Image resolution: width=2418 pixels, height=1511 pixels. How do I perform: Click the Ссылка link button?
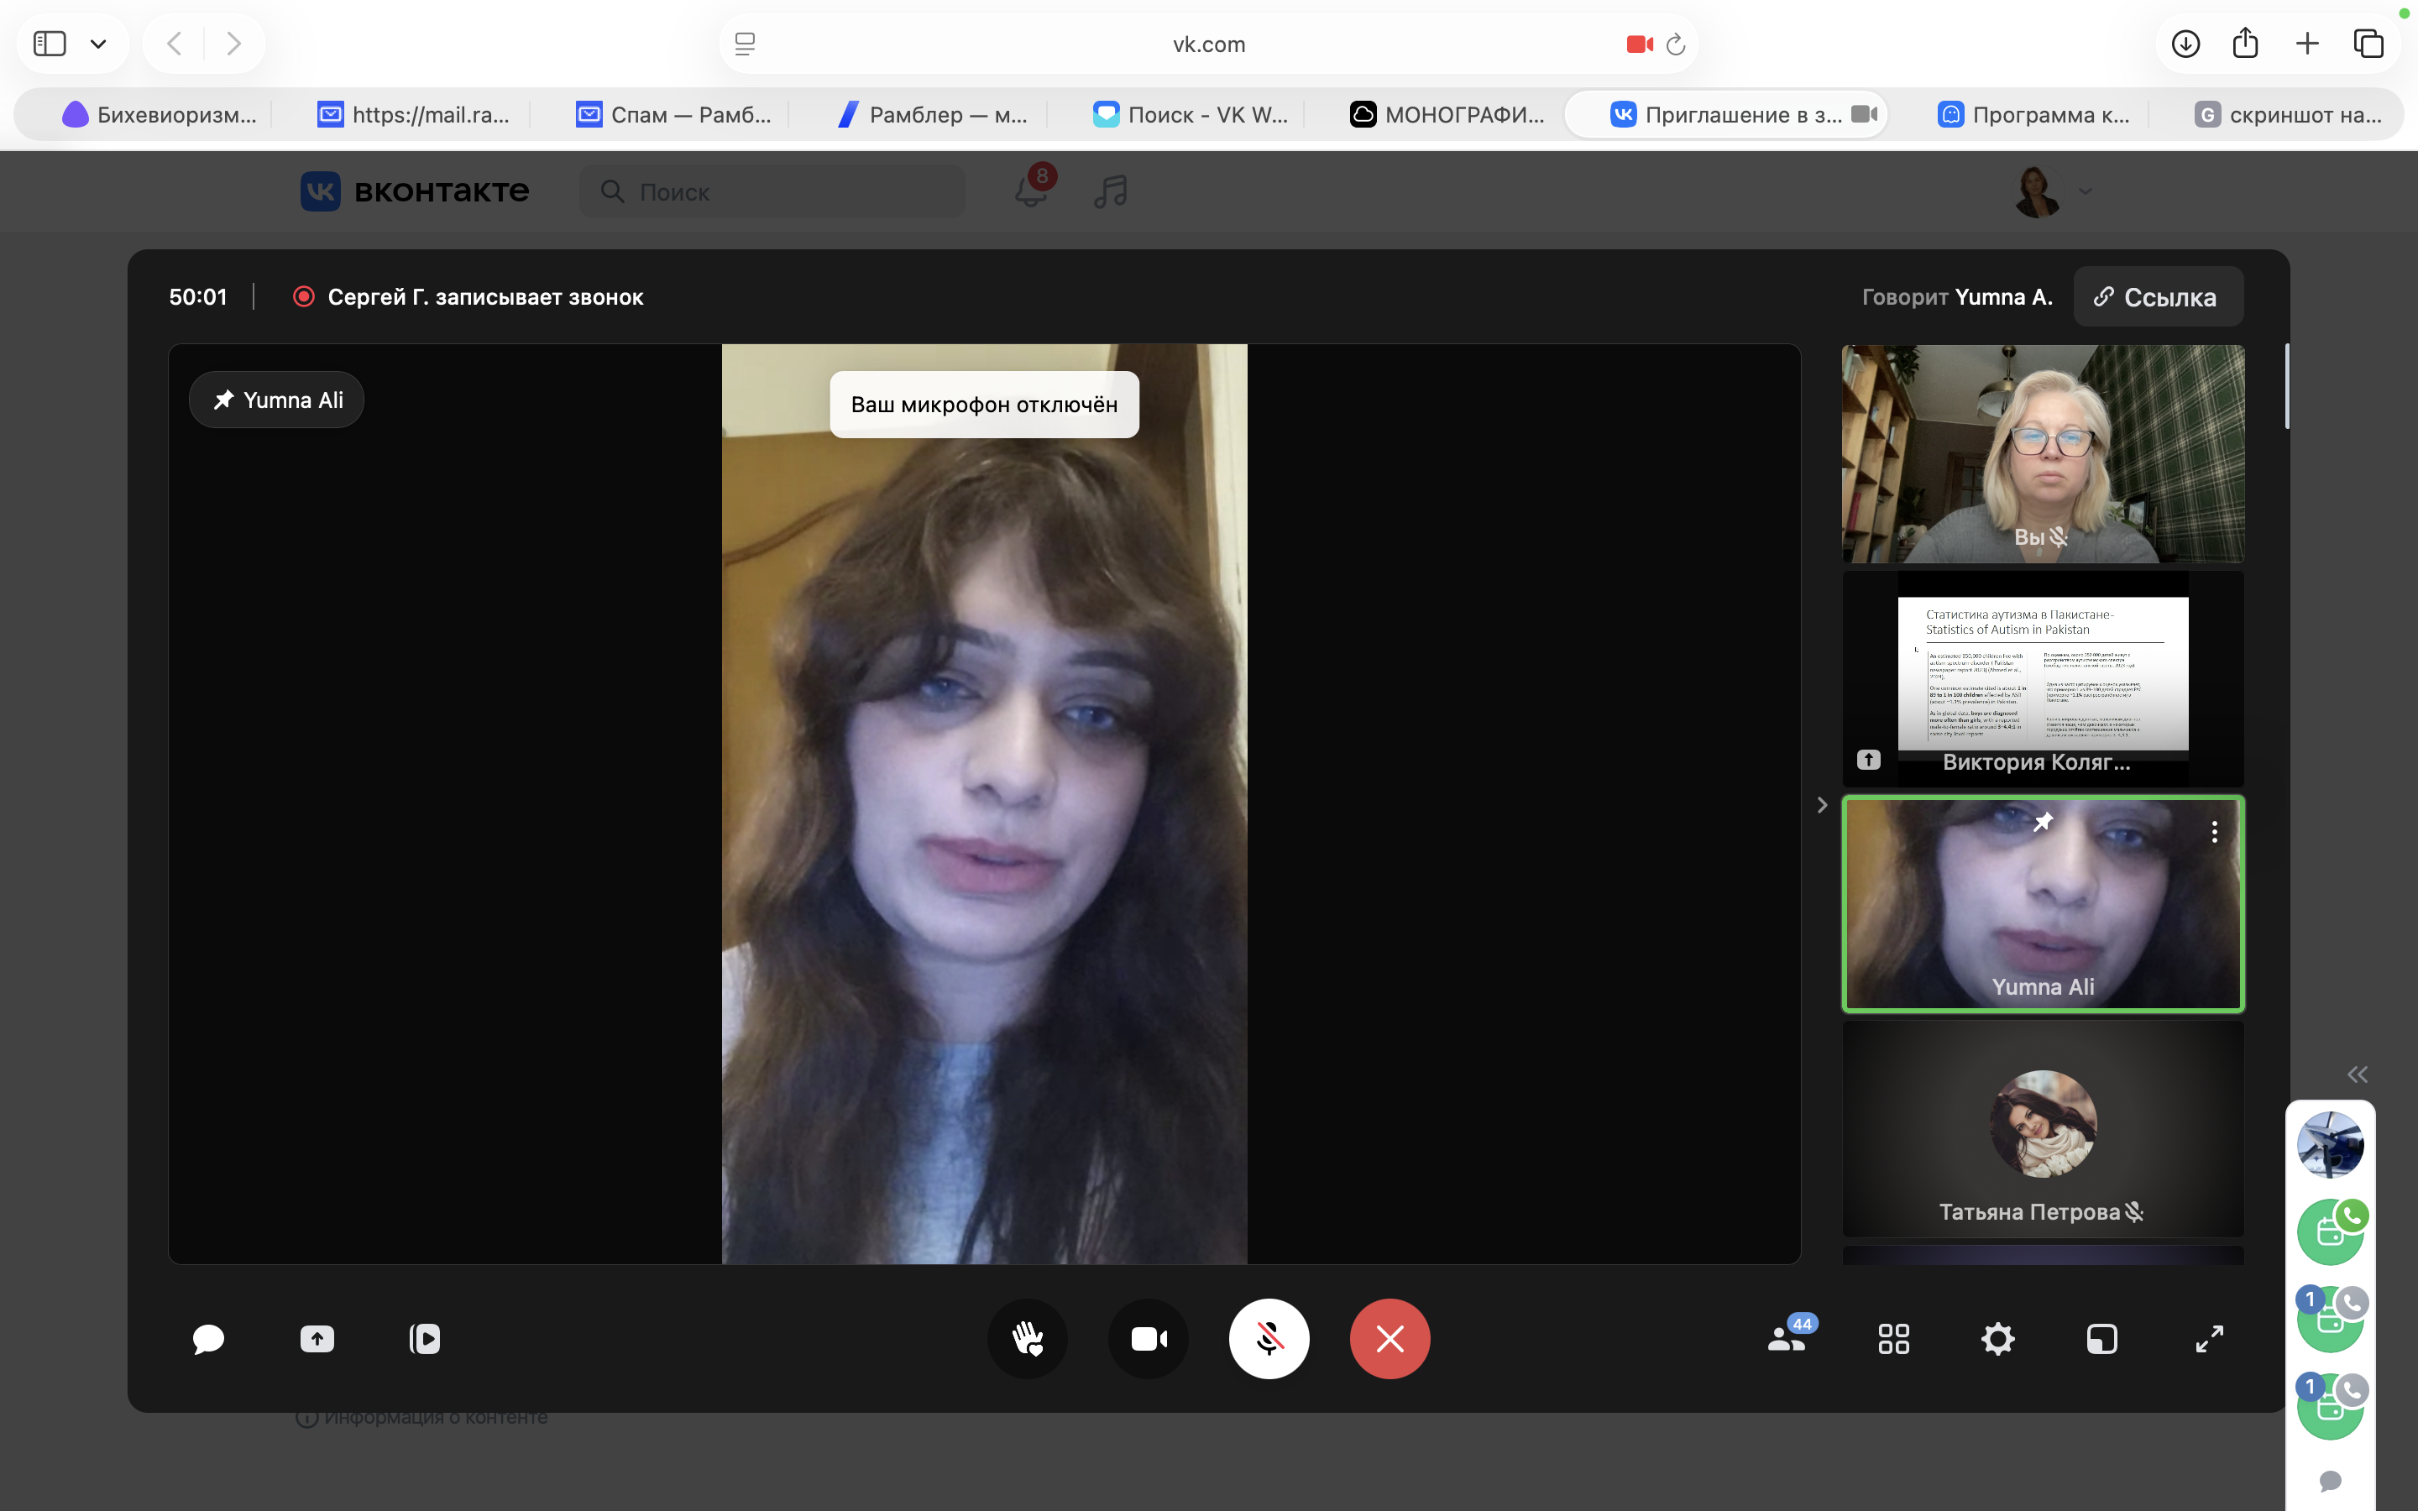pyautogui.click(x=2157, y=297)
